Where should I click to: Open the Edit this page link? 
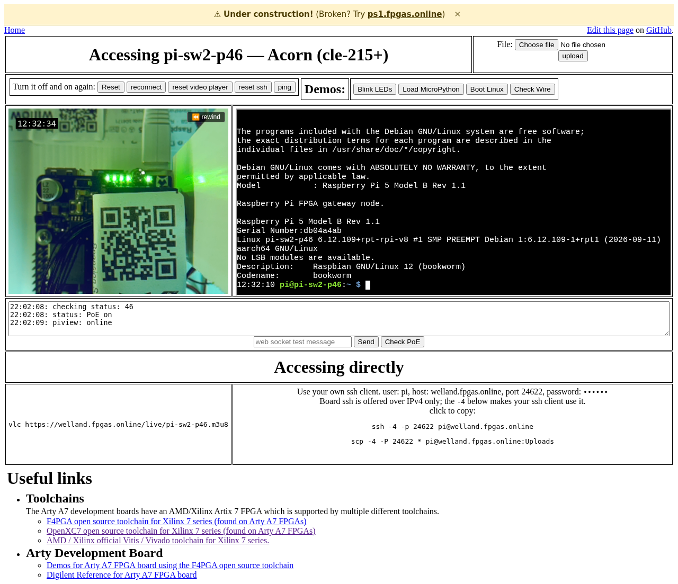[610, 30]
